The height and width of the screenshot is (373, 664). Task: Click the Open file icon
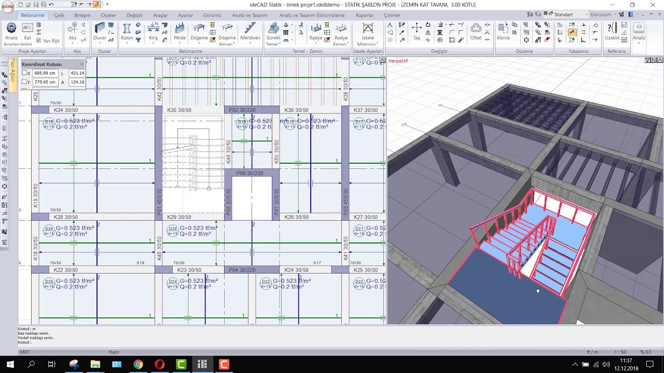(29, 5)
